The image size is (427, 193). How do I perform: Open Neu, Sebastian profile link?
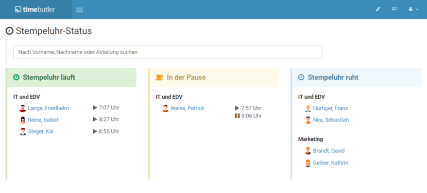[331, 120]
